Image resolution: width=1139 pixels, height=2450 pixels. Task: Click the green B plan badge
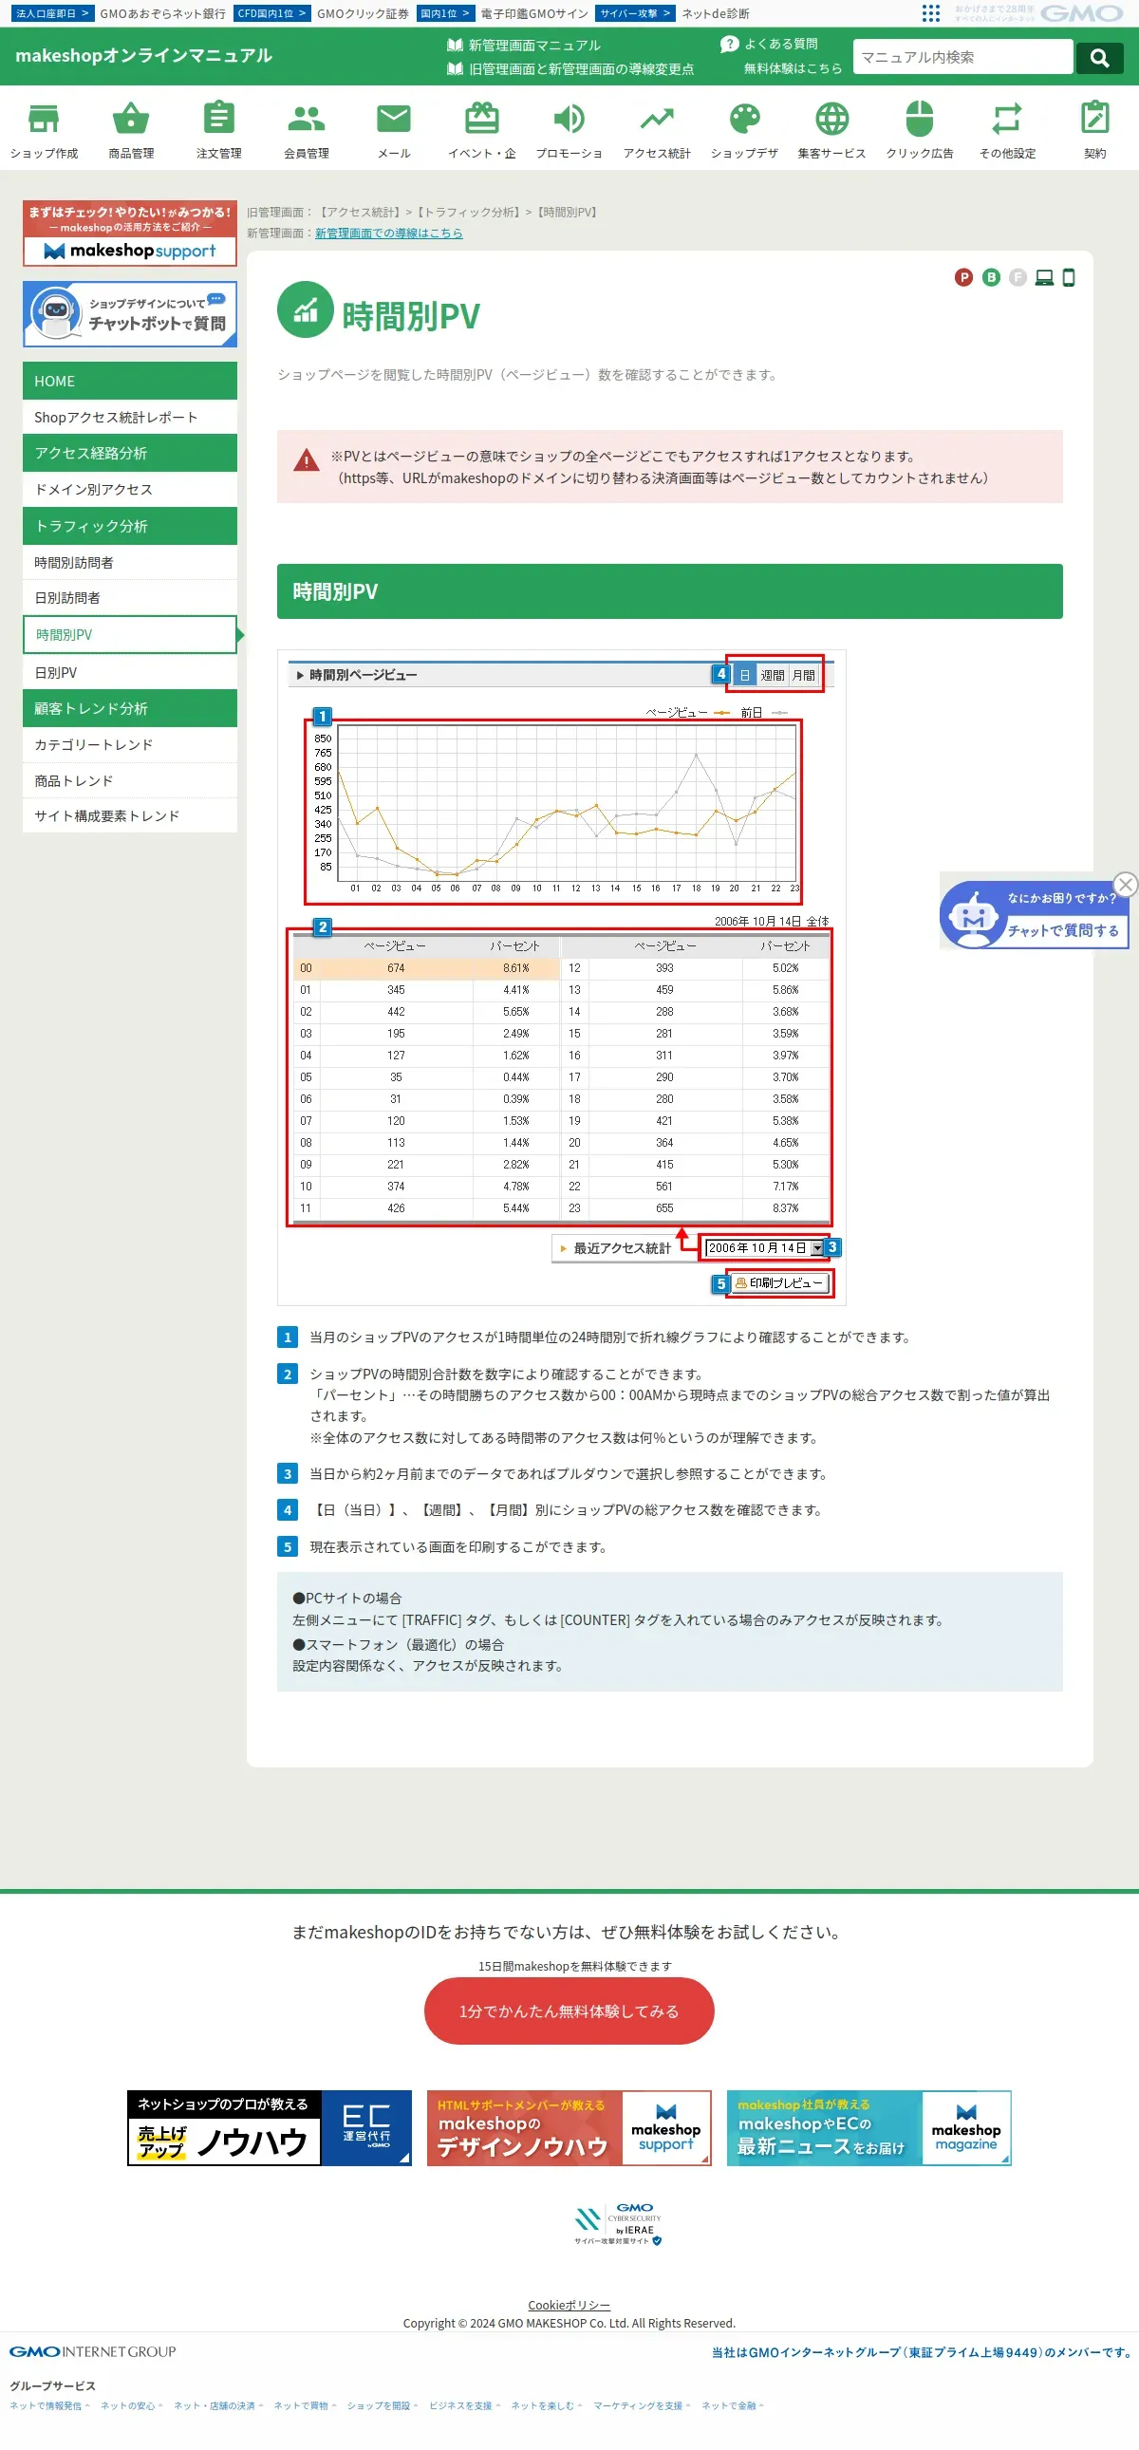(x=991, y=277)
